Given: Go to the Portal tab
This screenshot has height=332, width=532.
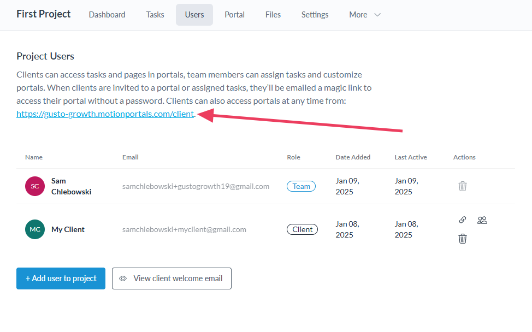Looking at the screenshot, I should point(234,15).
